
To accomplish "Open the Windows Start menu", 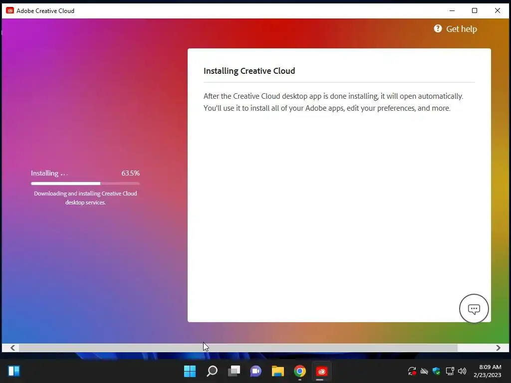I will [190, 371].
